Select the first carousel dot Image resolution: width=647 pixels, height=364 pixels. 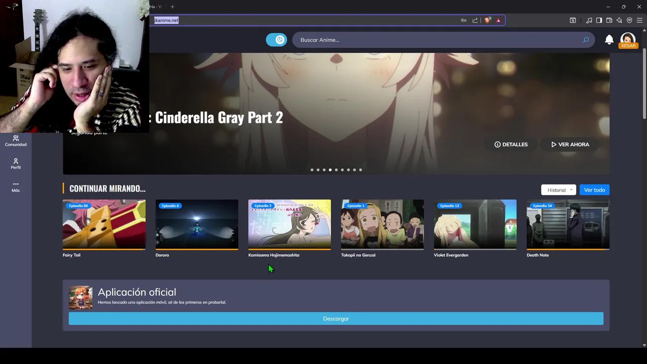(312, 170)
